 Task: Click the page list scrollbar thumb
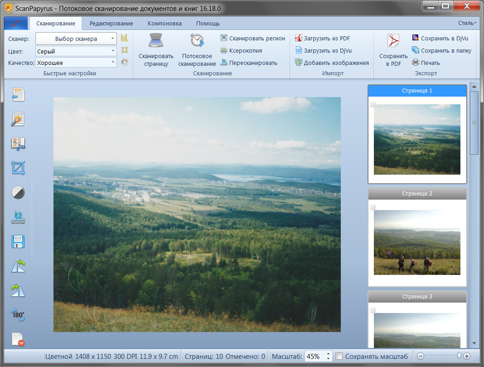474,122
